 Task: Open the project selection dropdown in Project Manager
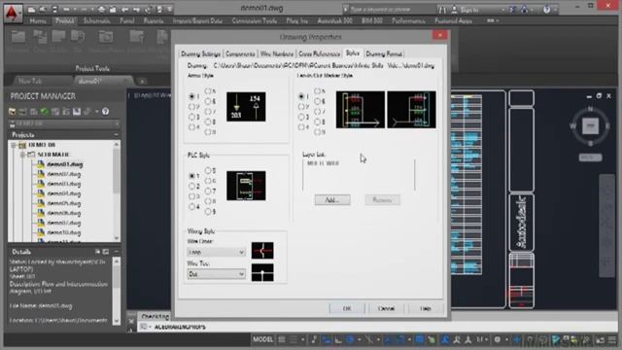[x=64, y=123]
